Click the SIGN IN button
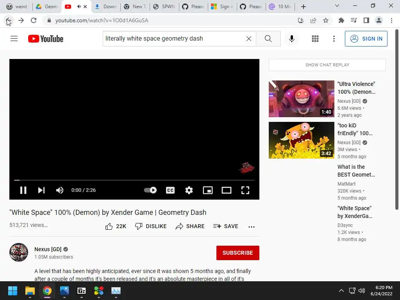 [366, 39]
